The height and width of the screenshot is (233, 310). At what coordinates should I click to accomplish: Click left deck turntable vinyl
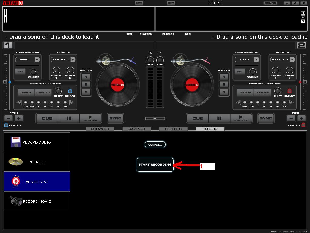pyautogui.click(x=117, y=85)
